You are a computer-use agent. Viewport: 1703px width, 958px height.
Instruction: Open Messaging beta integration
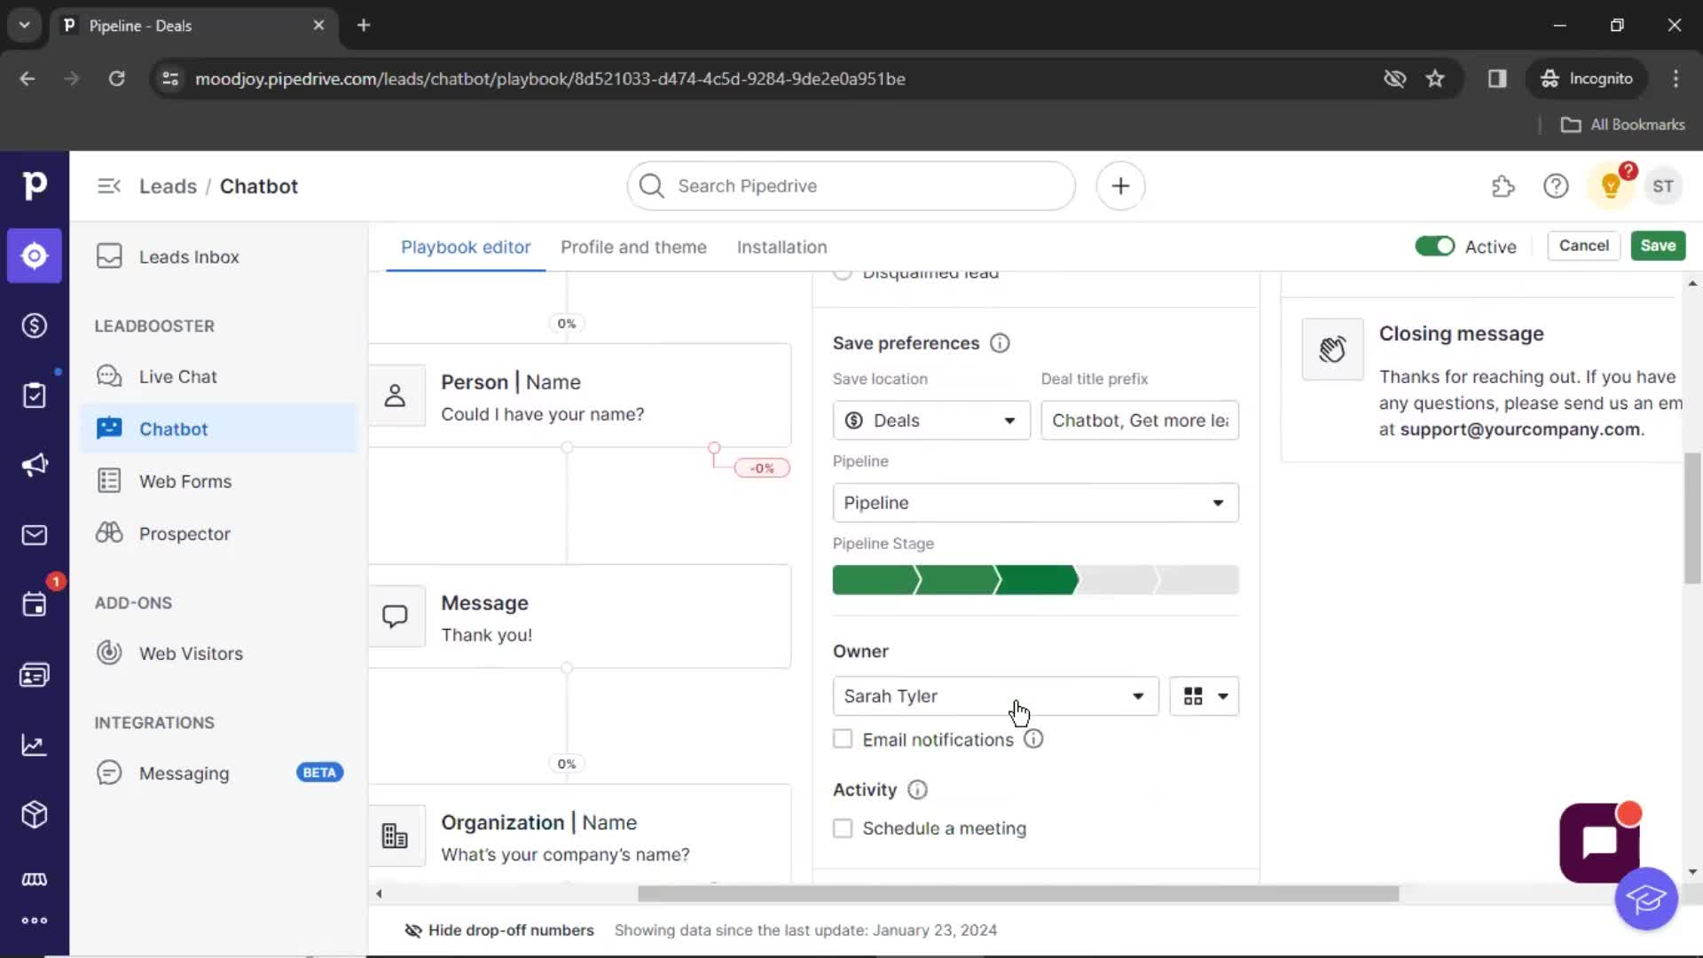pos(218,773)
